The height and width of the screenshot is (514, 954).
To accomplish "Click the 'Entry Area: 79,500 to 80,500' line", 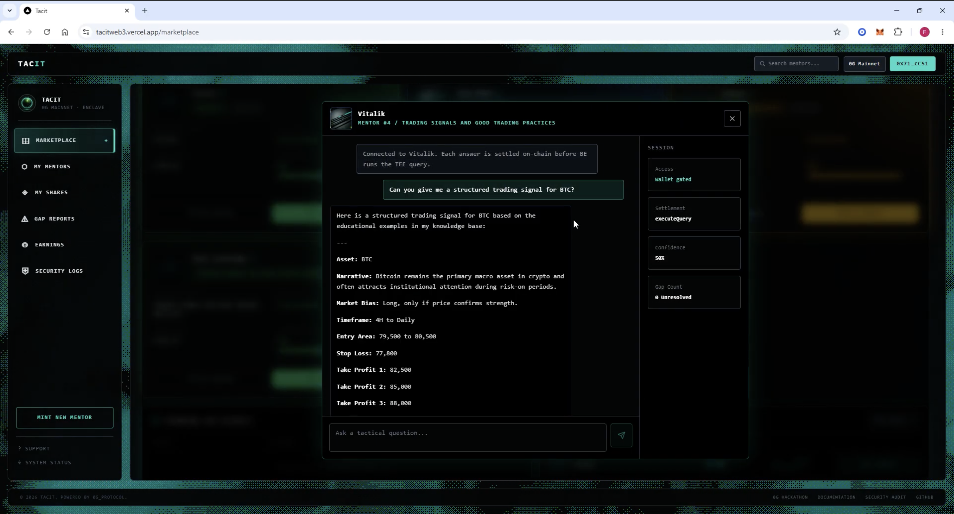I will 386,337.
